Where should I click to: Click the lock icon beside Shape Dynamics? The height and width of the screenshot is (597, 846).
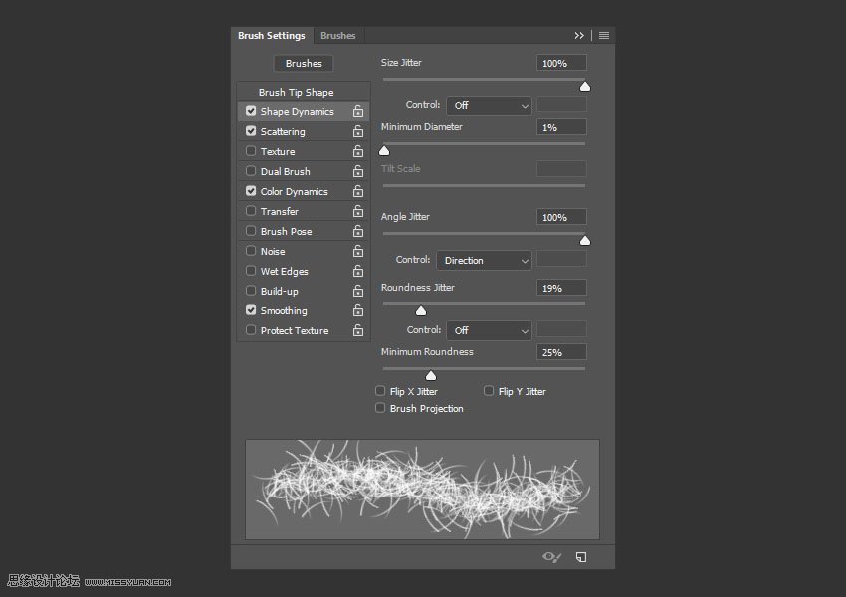coord(358,112)
